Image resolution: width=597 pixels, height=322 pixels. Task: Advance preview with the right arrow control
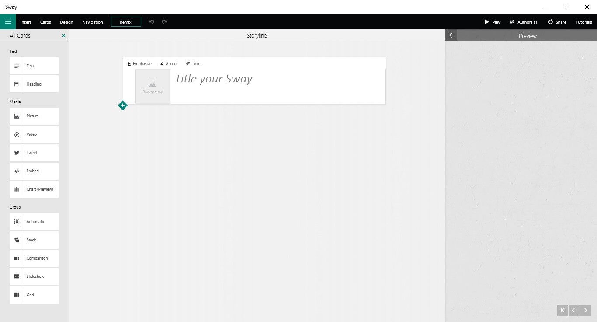point(585,310)
